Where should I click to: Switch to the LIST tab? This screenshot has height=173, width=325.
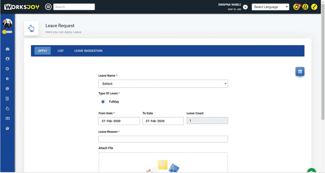click(61, 51)
